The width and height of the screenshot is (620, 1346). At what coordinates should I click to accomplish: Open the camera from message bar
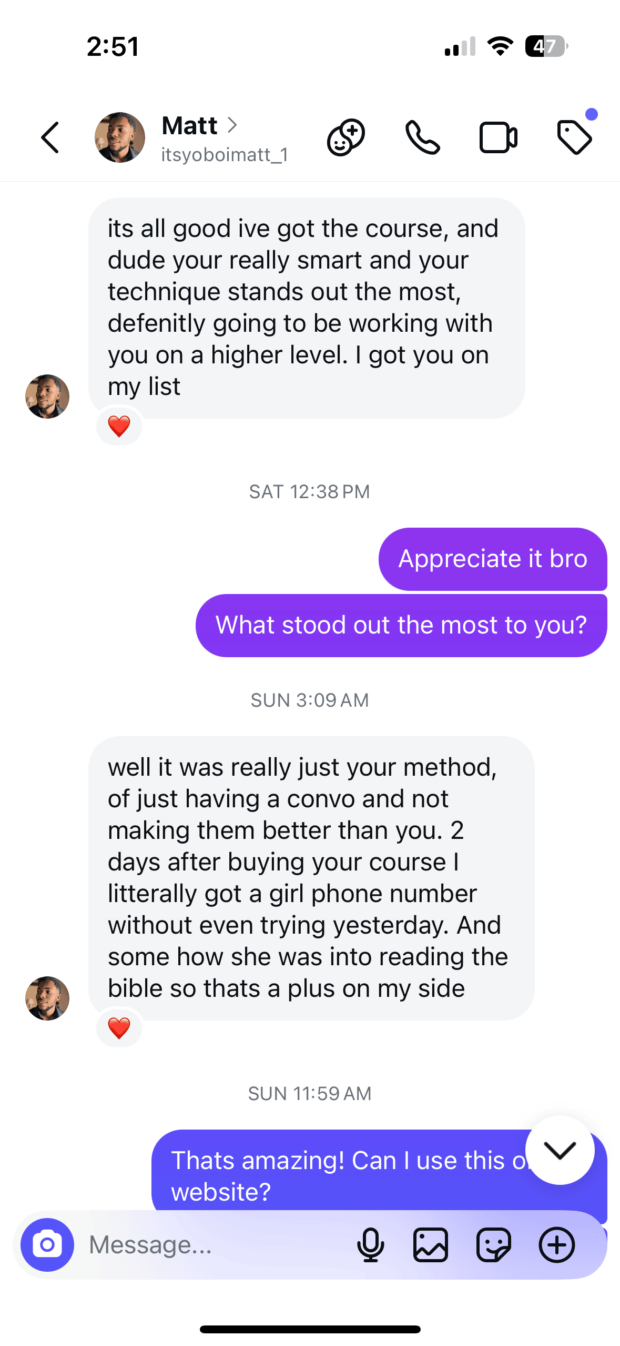[47, 1245]
